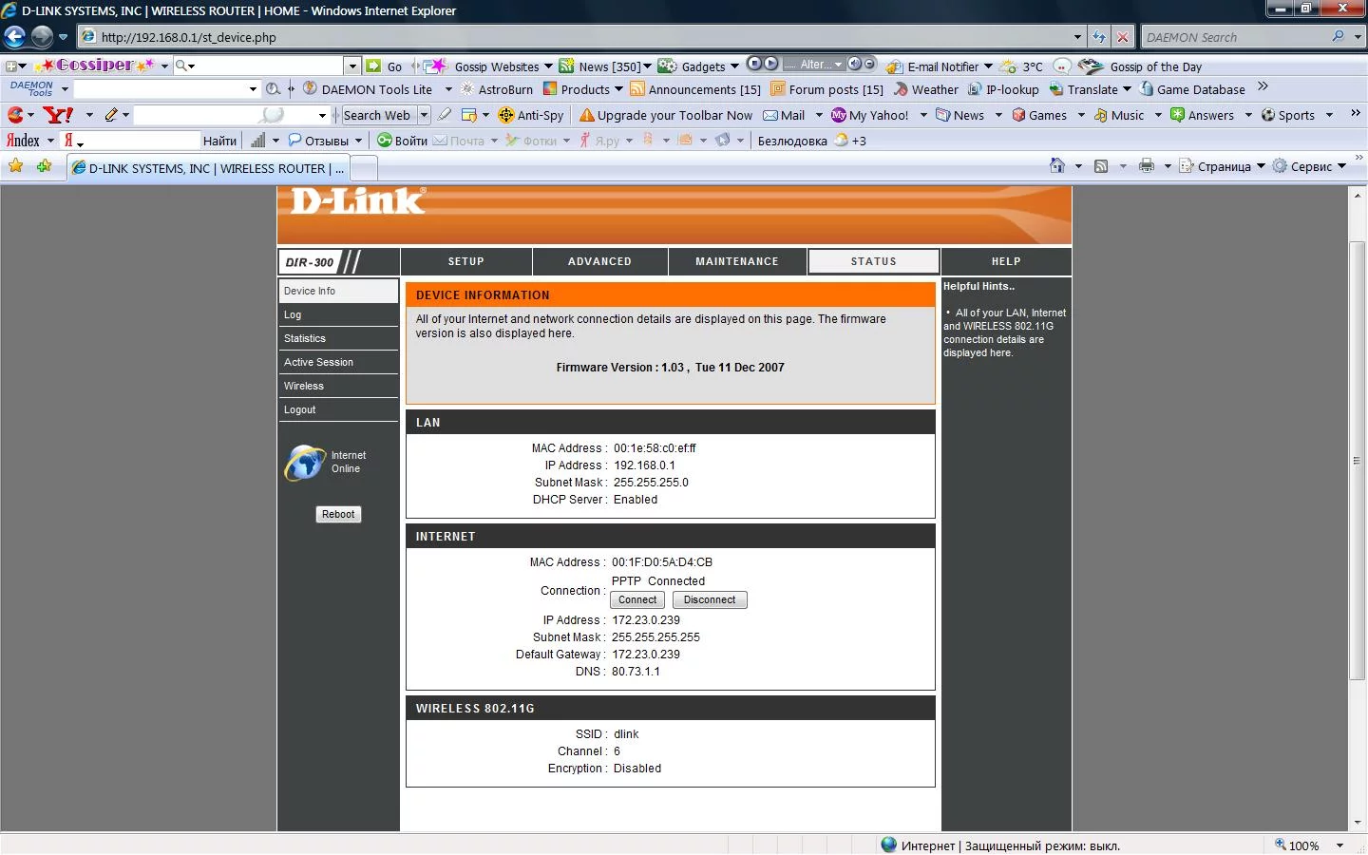The image size is (1368, 855).
Task: Open the Favorites Center star
Action: (15, 166)
